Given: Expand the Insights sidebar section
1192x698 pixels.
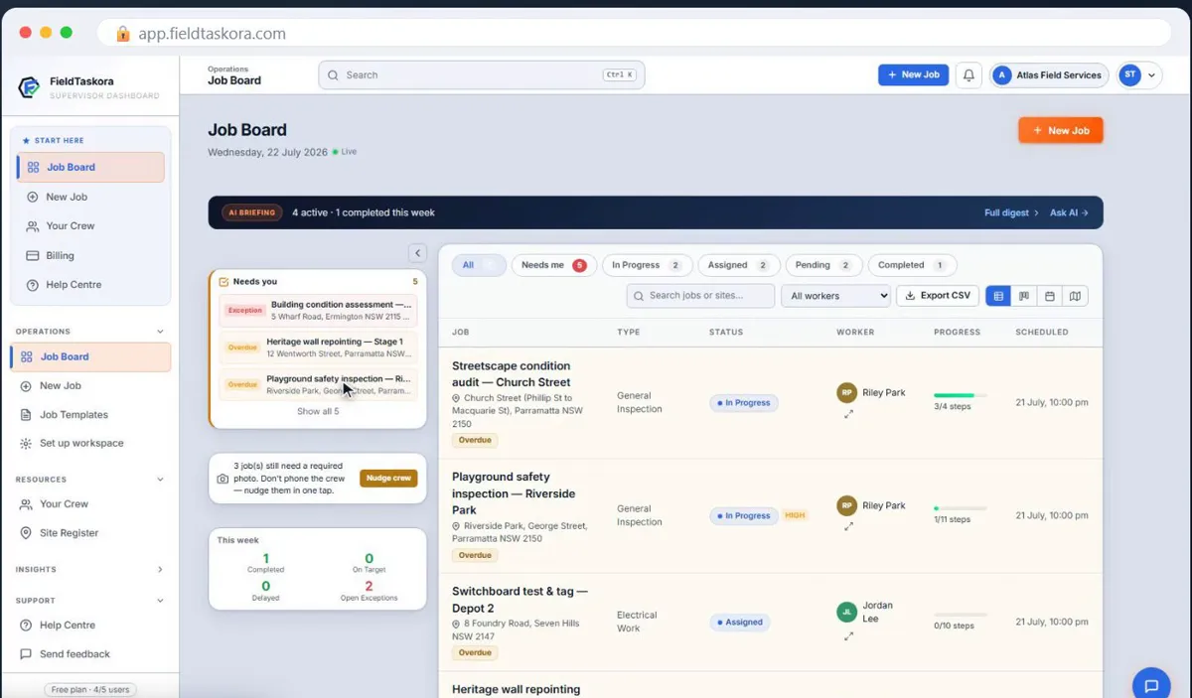Looking at the screenshot, I should [x=160, y=570].
